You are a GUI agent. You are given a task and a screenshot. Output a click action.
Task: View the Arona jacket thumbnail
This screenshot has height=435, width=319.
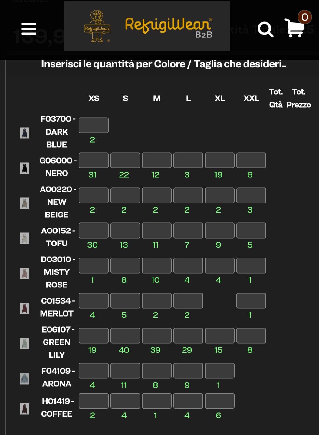(x=25, y=378)
